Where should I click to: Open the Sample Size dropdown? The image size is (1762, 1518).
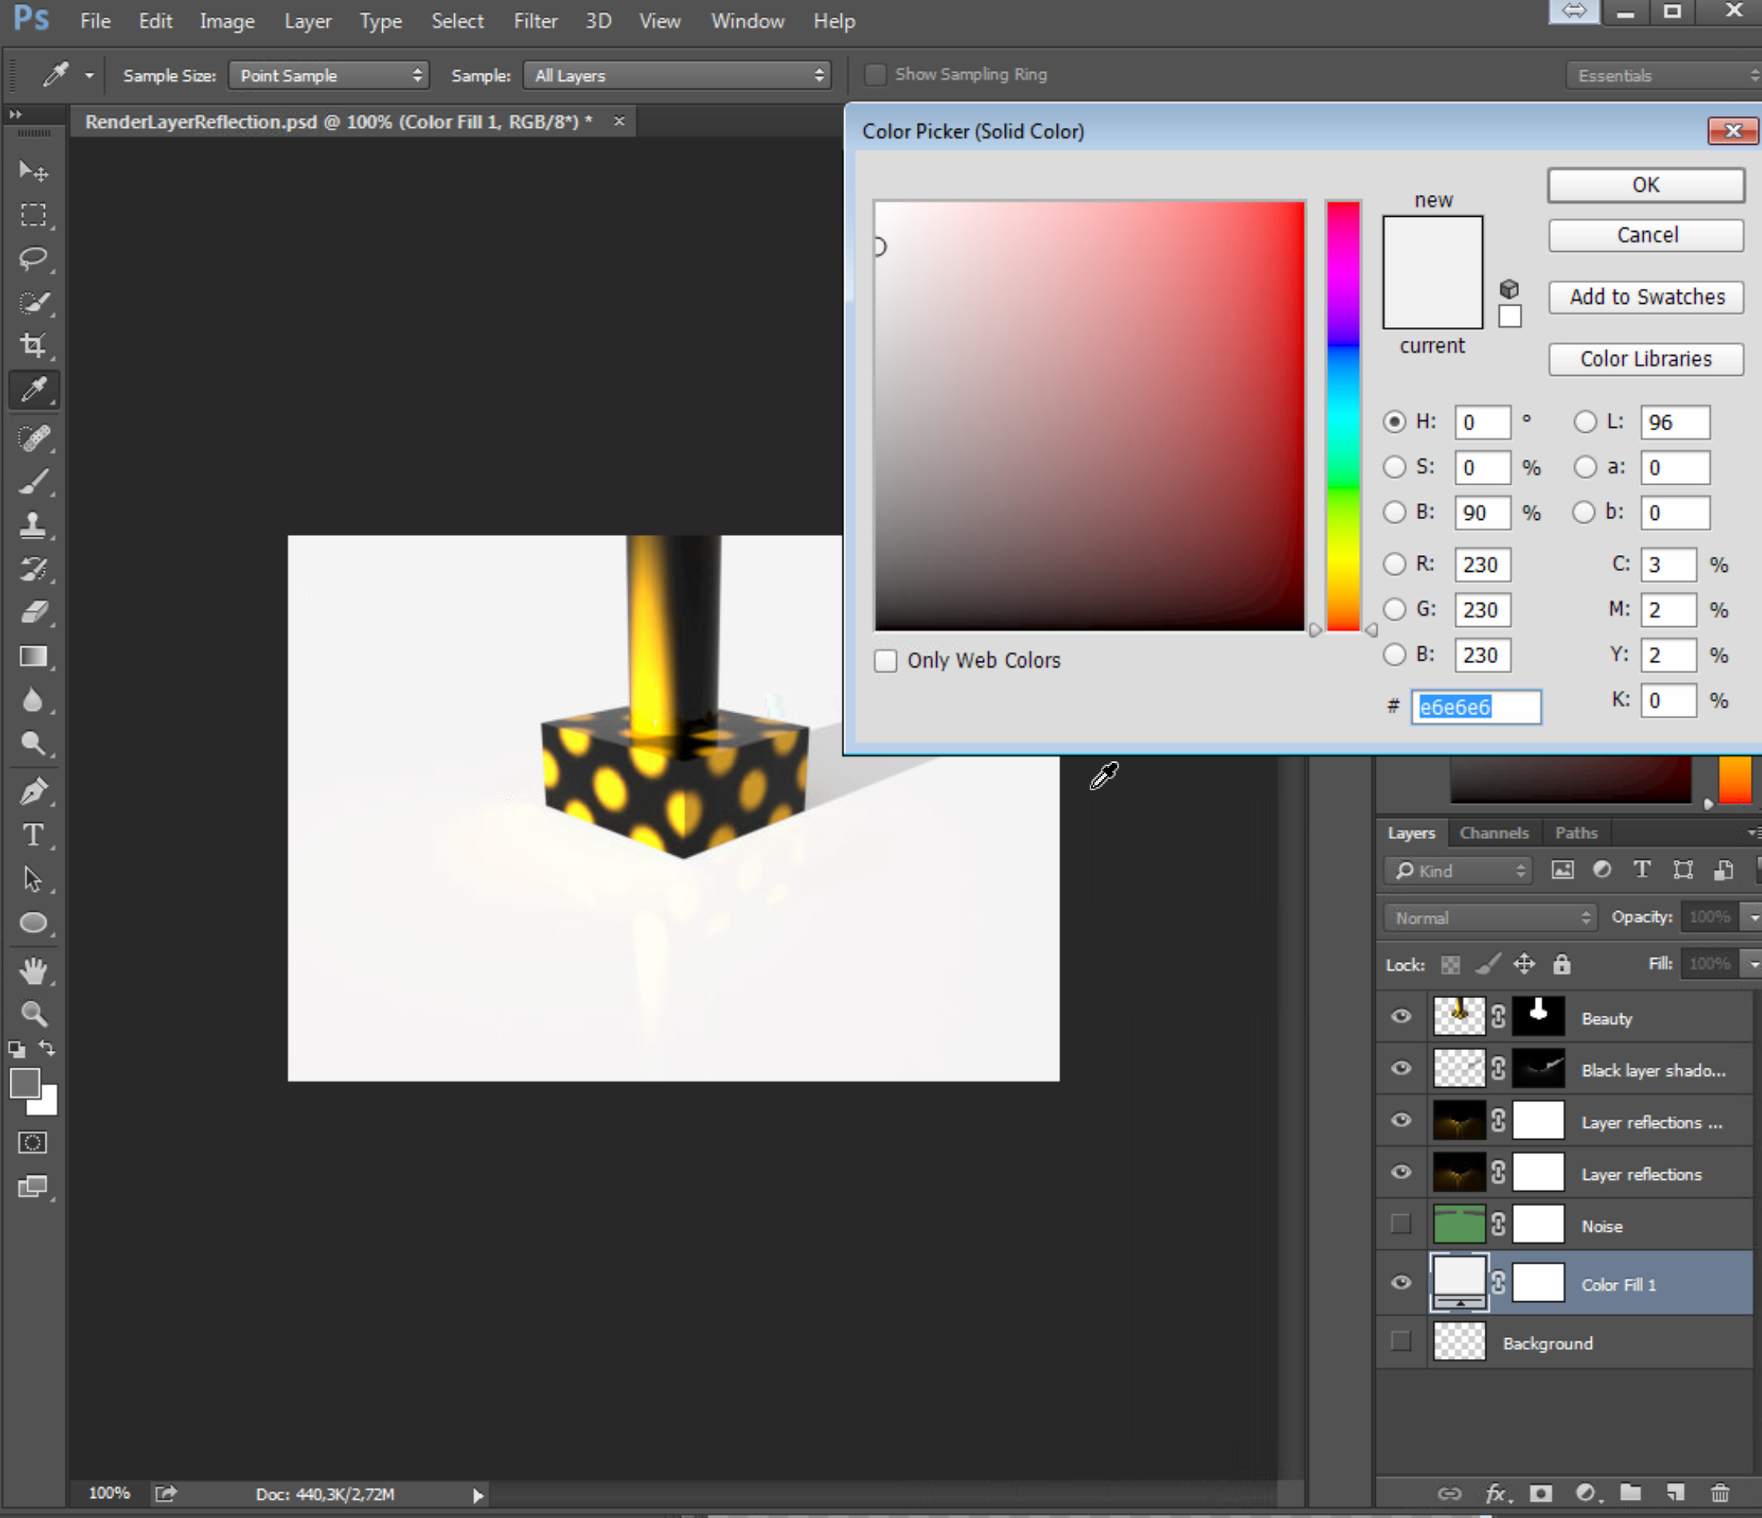point(329,76)
